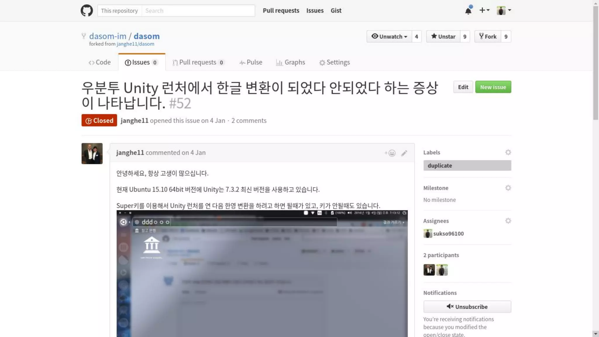The height and width of the screenshot is (337, 599).
Task: Open the plus create-new dropdown
Action: click(x=484, y=10)
